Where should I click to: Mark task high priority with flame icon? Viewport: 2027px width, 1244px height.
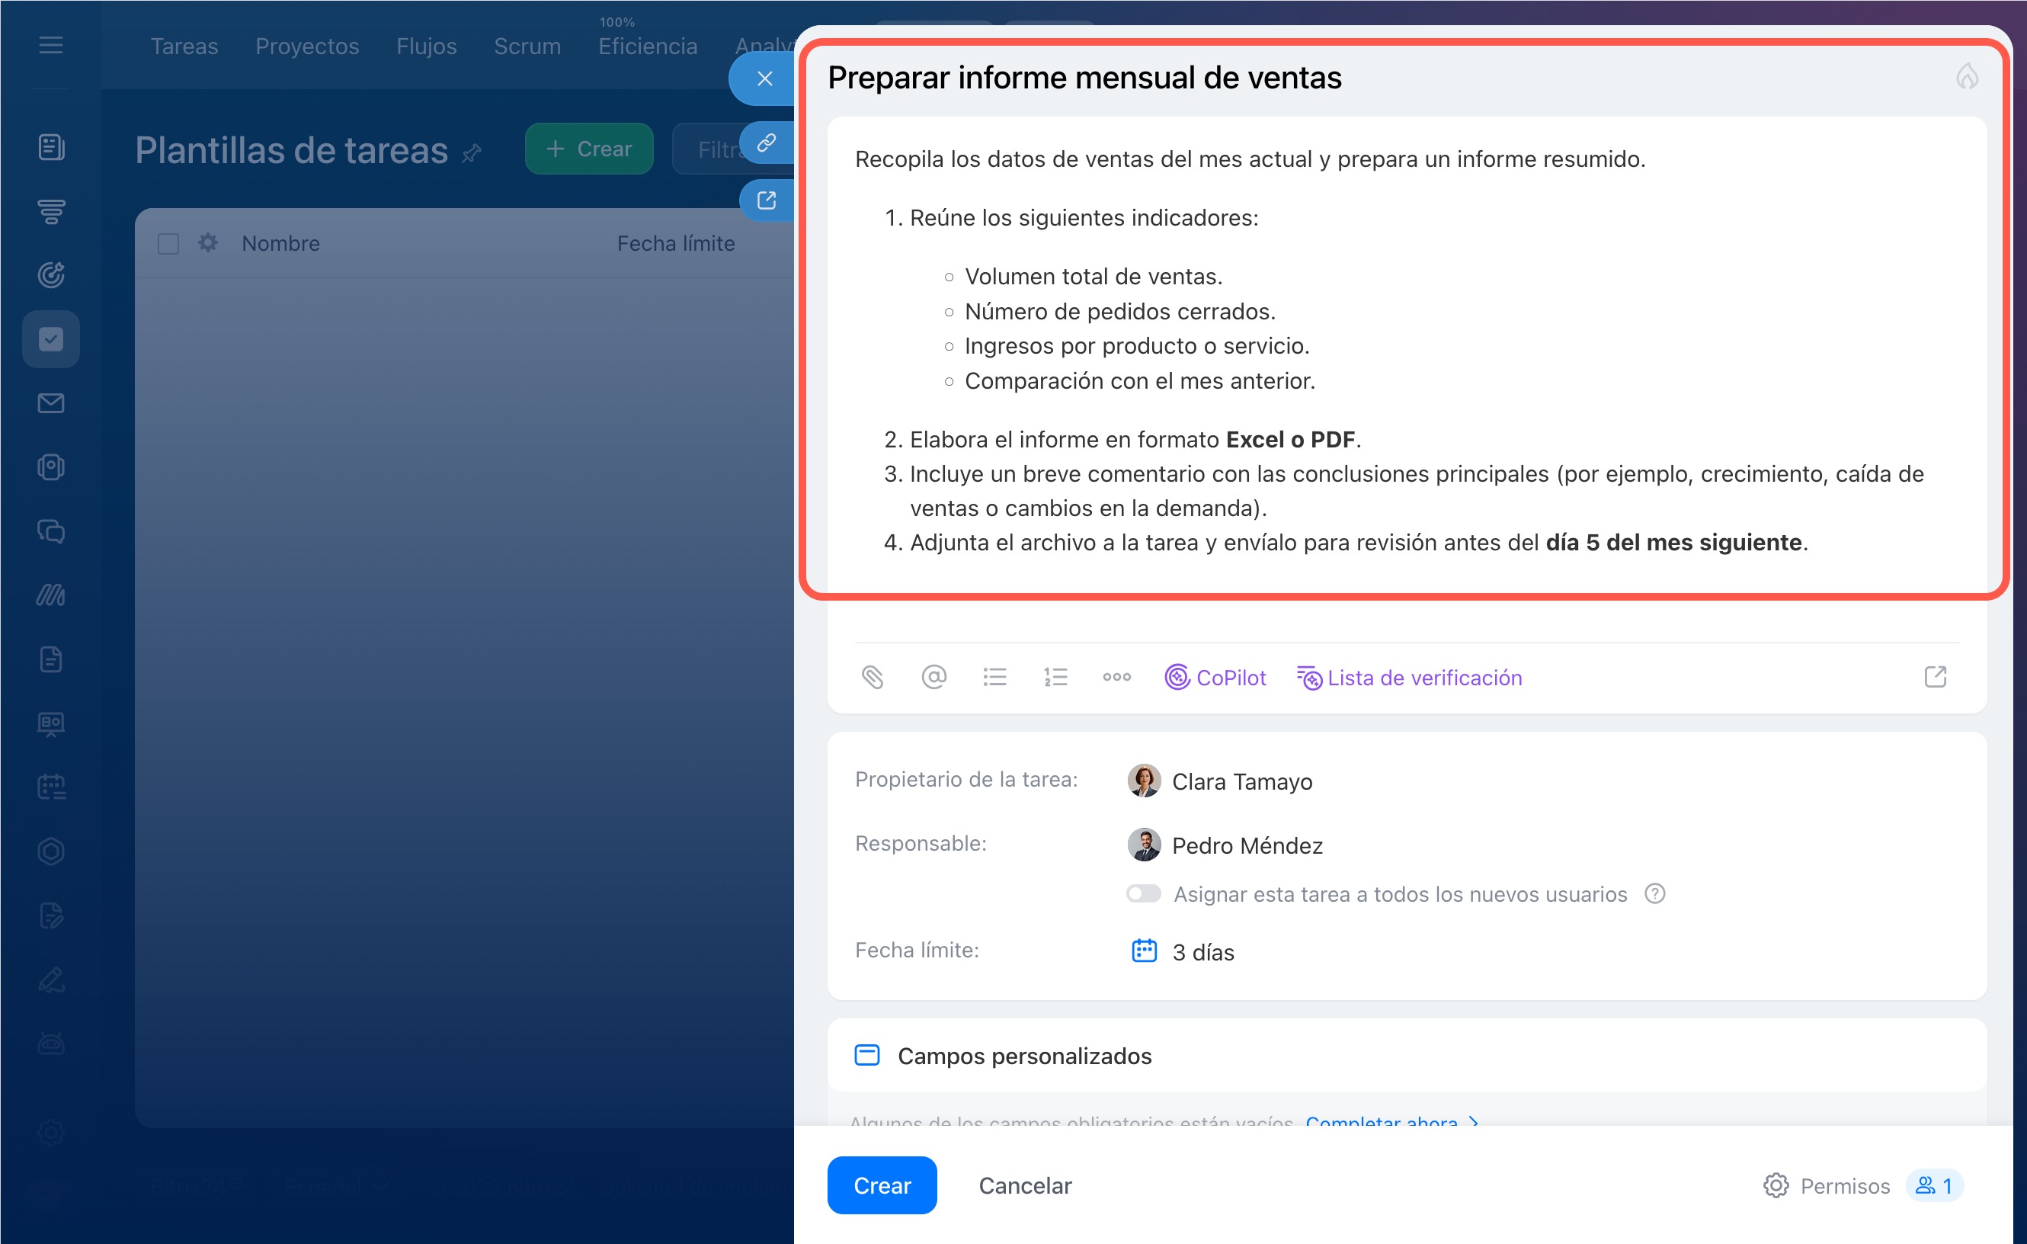(1966, 76)
